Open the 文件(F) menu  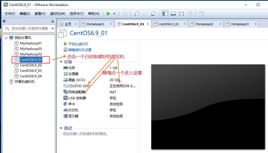pyautogui.click(x=10, y=14)
